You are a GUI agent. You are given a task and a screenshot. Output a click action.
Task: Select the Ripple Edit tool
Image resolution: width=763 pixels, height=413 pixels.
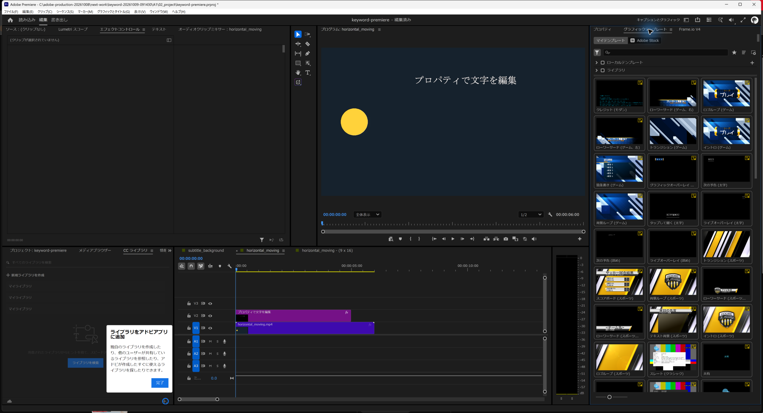tap(298, 44)
